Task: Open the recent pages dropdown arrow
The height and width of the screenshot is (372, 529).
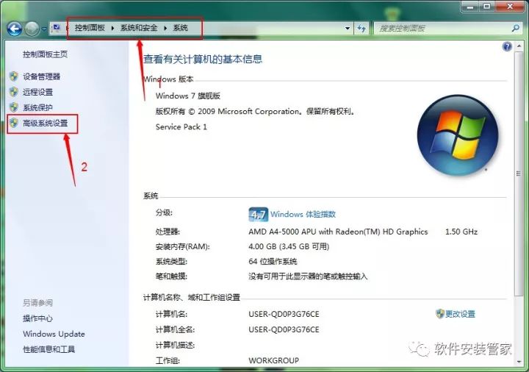Action: tap(44, 29)
